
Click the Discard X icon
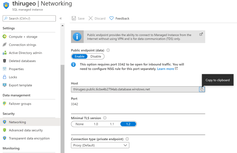click(90, 18)
